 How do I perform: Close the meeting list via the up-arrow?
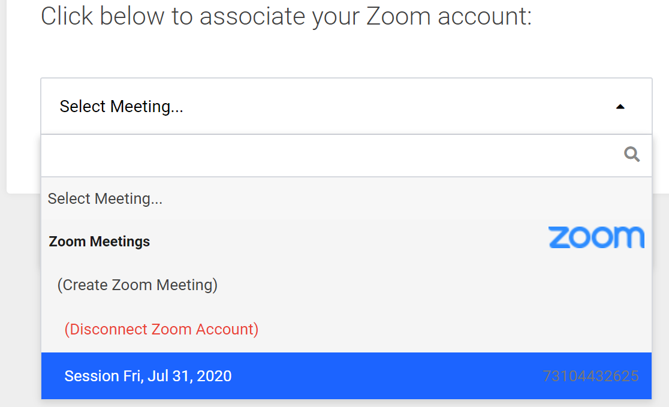point(620,107)
